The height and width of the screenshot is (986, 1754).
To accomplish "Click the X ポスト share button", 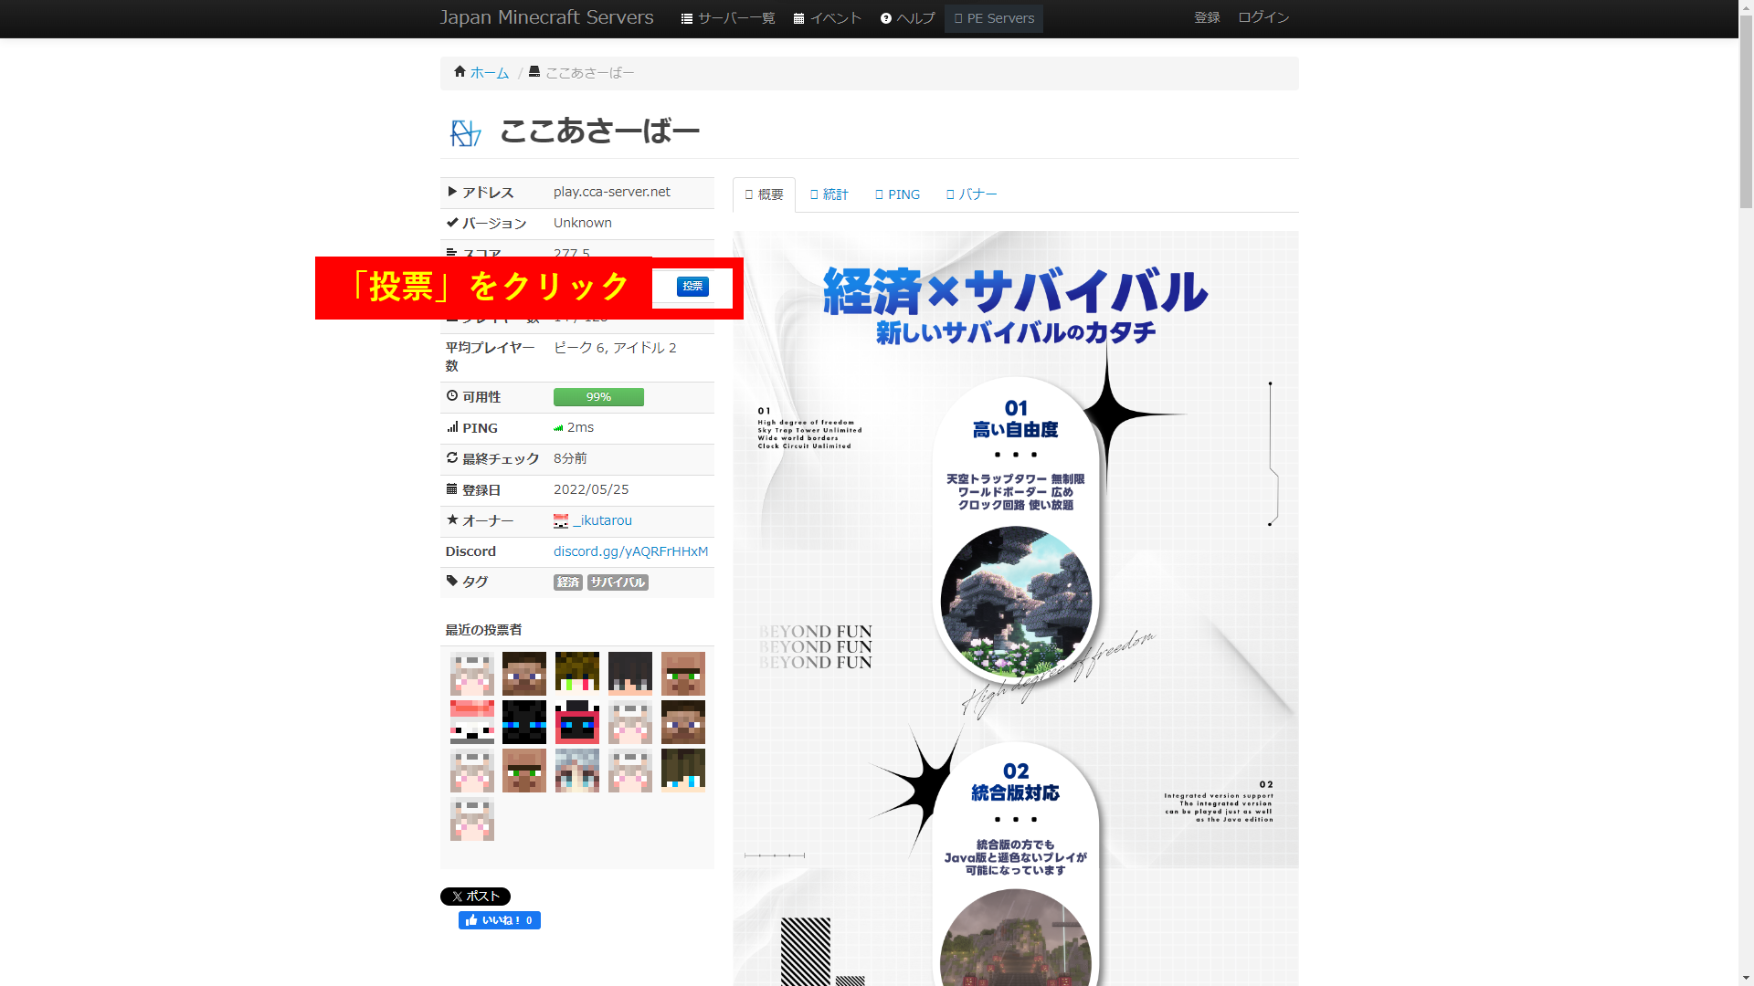I will click(x=475, y=897).
